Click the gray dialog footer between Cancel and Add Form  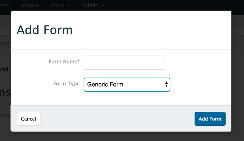(x=117, y=119)
